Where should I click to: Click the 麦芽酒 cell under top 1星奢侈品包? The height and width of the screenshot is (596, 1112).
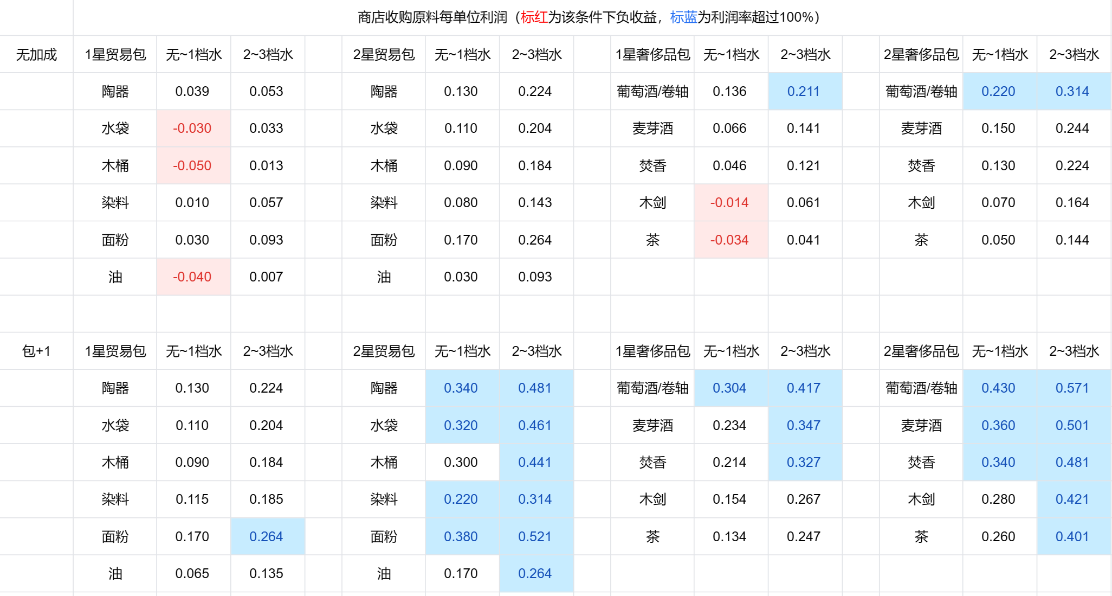point(652,129)
